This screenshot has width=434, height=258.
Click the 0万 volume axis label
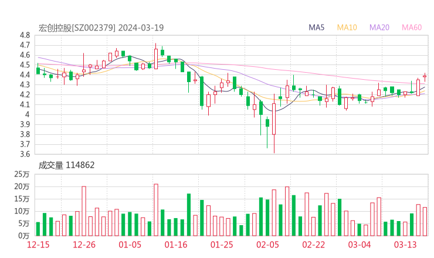24,236
